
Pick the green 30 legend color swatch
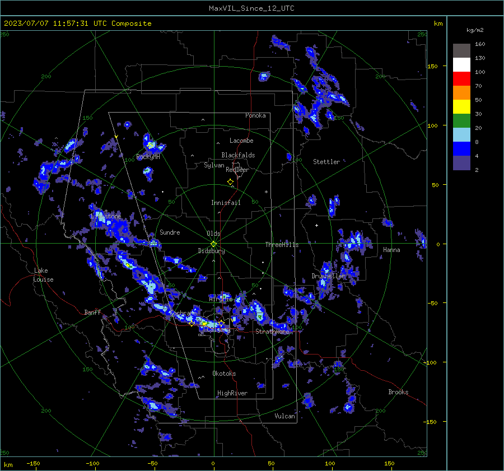click(x=461, y=120)
